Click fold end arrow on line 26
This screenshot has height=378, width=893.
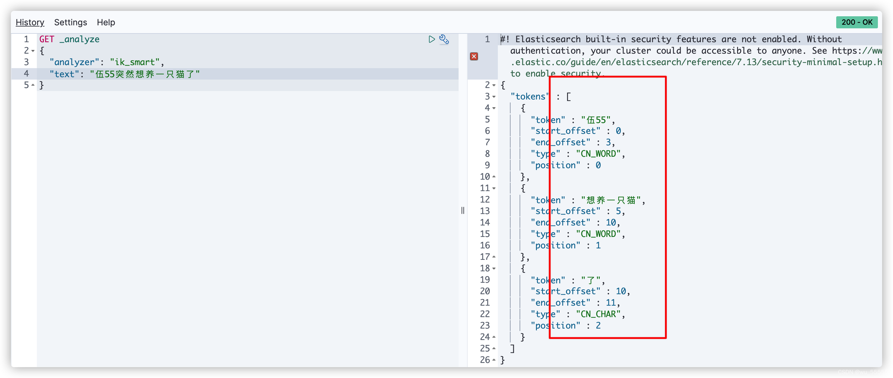point(494,360)
